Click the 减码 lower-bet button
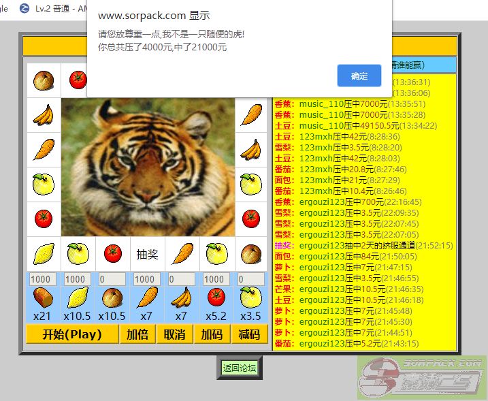 tap(248, 334)
